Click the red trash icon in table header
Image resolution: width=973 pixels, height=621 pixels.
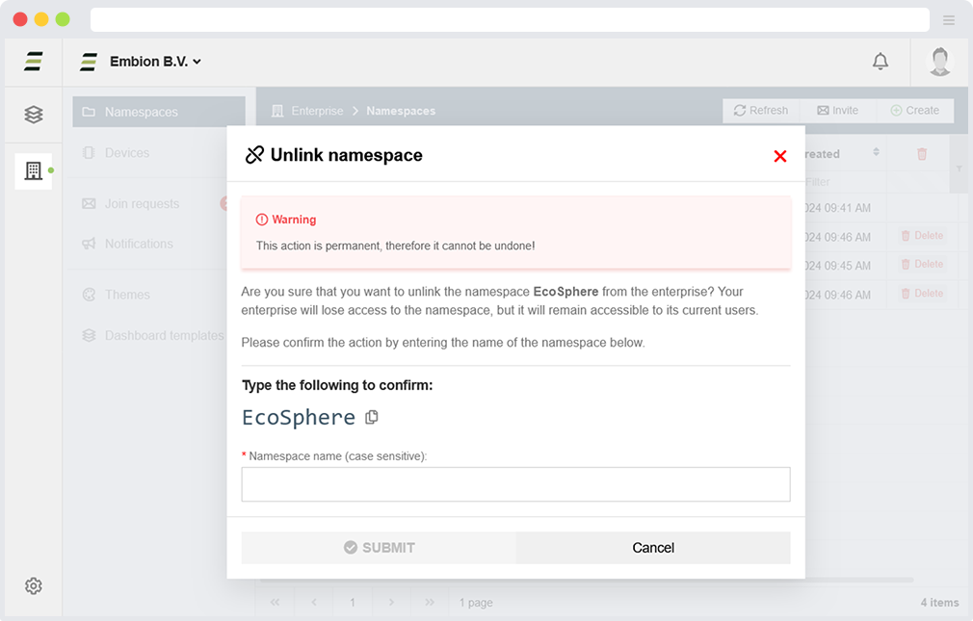(x=922, y=153)
